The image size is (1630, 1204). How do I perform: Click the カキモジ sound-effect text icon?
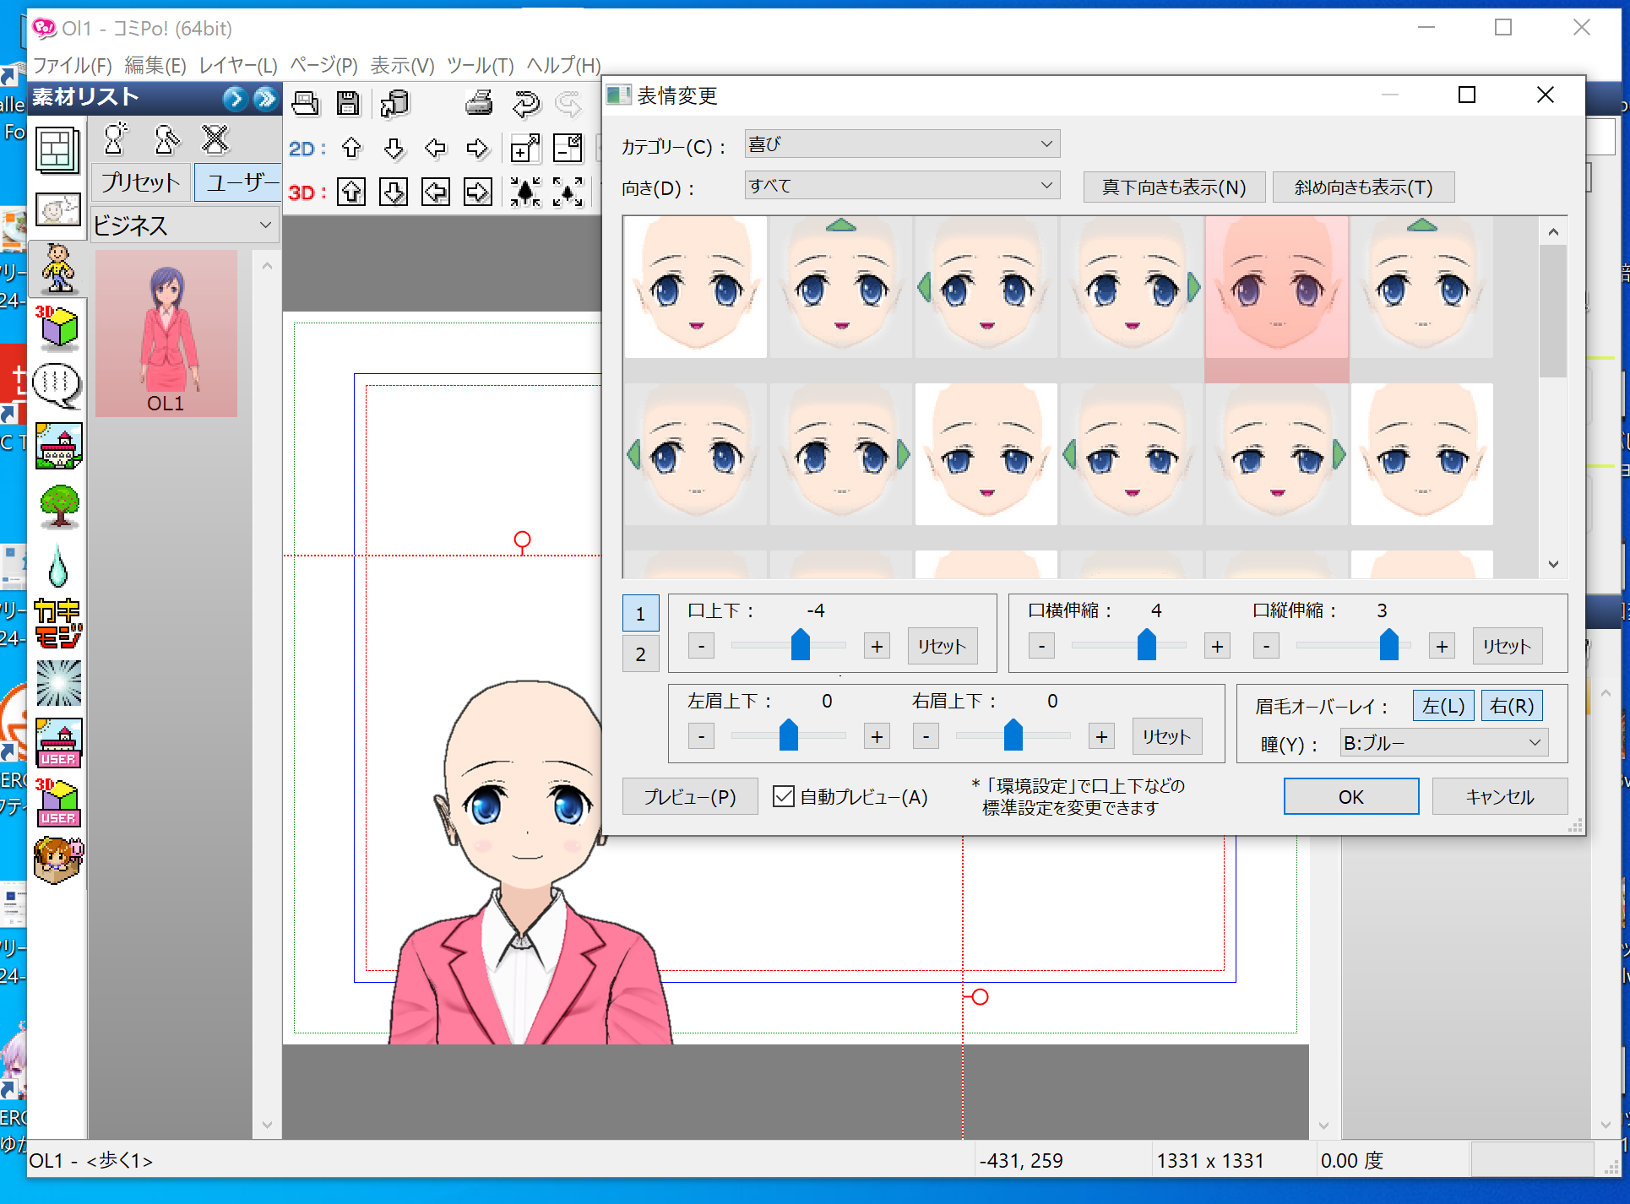click(x=58, y=623)
